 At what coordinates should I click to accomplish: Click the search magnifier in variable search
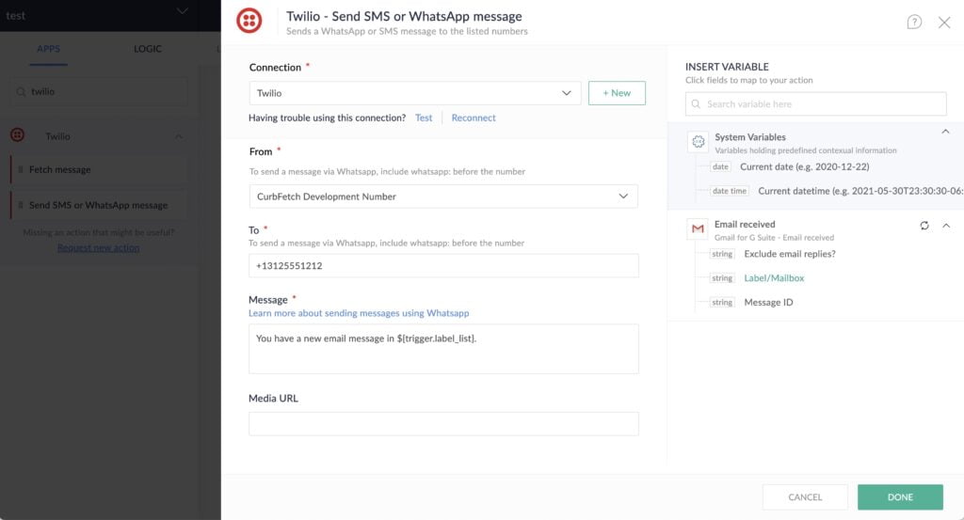click(696, 103)
